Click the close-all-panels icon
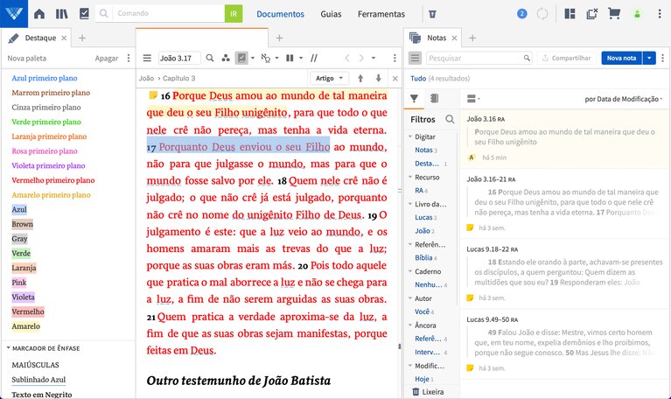 click(592, 14)
